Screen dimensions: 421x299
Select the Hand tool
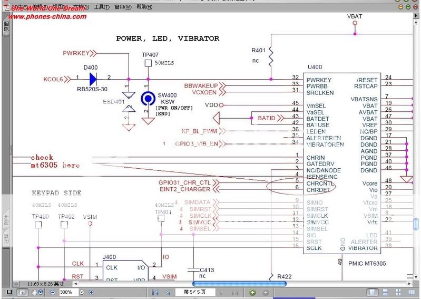point(34,292)
